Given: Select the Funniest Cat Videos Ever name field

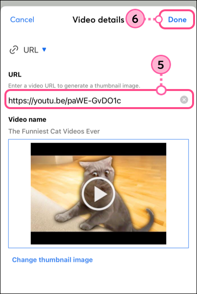Looking at the screenshot, I should tap(54, 131).
